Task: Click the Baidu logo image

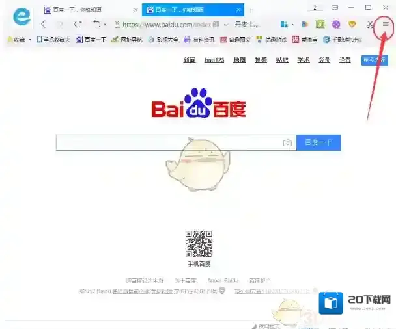Action: pos(199,103)
